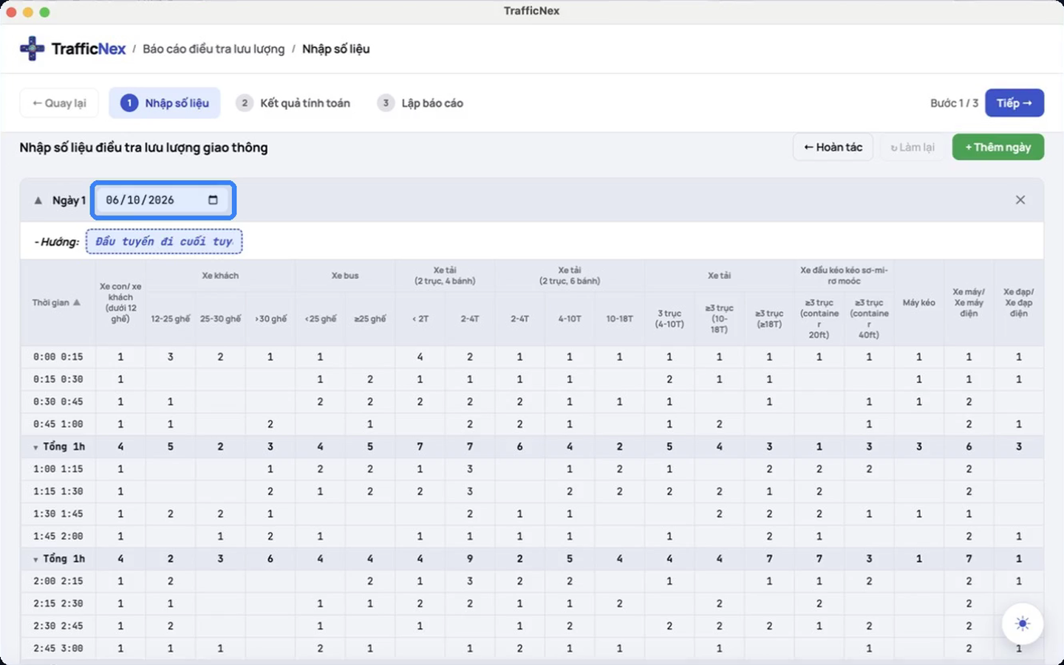Click the 12-25 ghế column header
The image size is (1064, 665).
coord(171,319)
